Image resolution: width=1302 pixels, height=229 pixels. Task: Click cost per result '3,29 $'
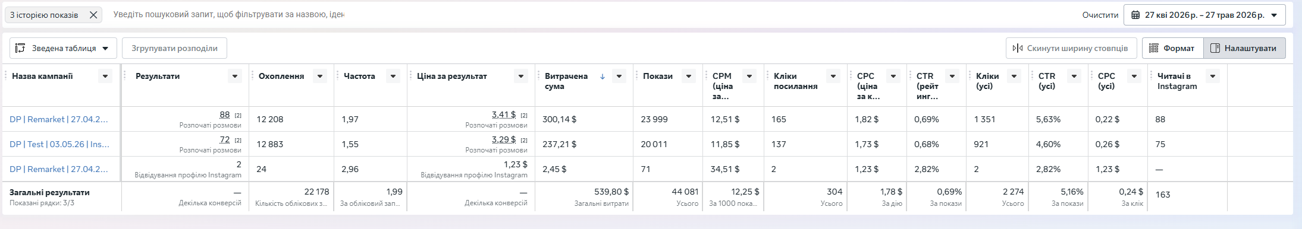[x=504, y=139]
